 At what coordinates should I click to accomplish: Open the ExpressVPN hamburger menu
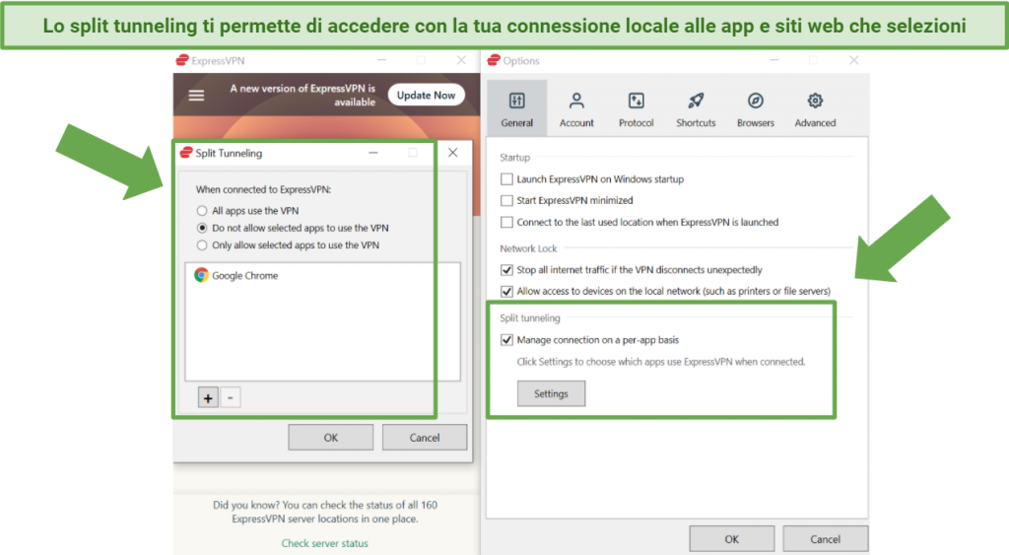196,96
